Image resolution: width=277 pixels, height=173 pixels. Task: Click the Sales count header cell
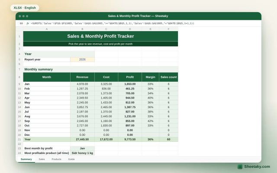pyautogui.click(x=168, y=77)
